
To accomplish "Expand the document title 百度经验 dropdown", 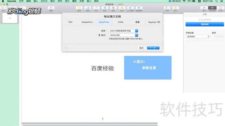I will click(124, 4).
